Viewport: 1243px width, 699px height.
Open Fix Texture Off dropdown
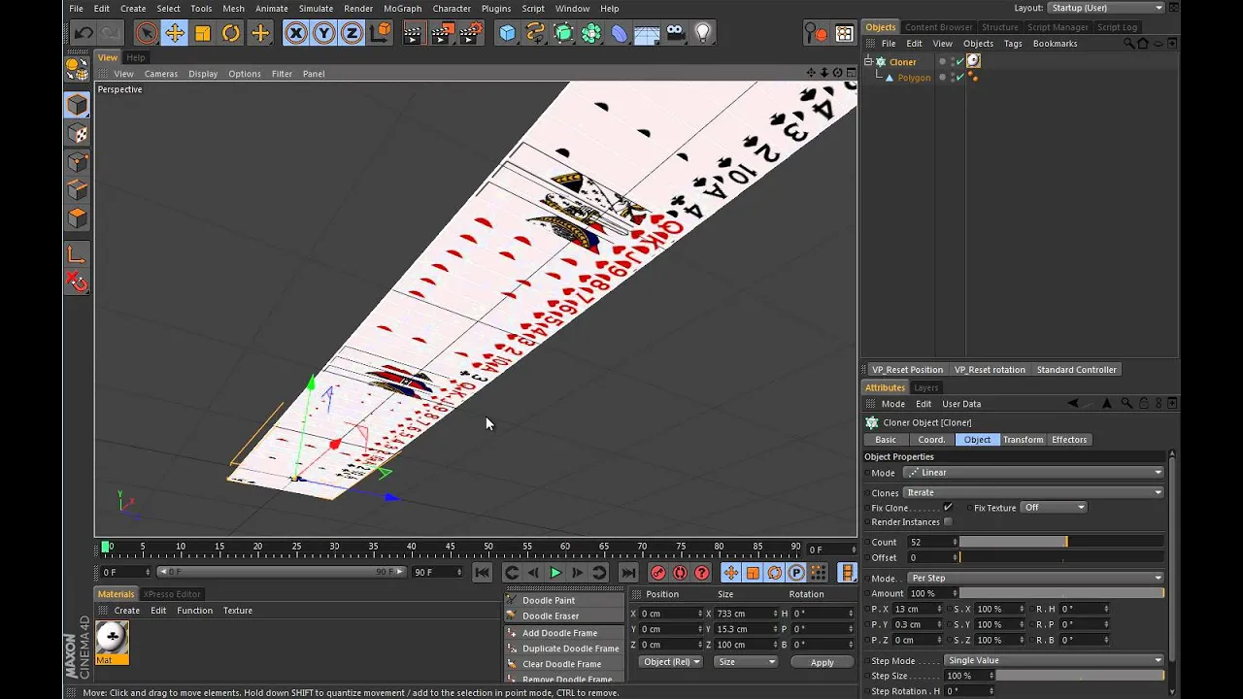pos(1054,508)
